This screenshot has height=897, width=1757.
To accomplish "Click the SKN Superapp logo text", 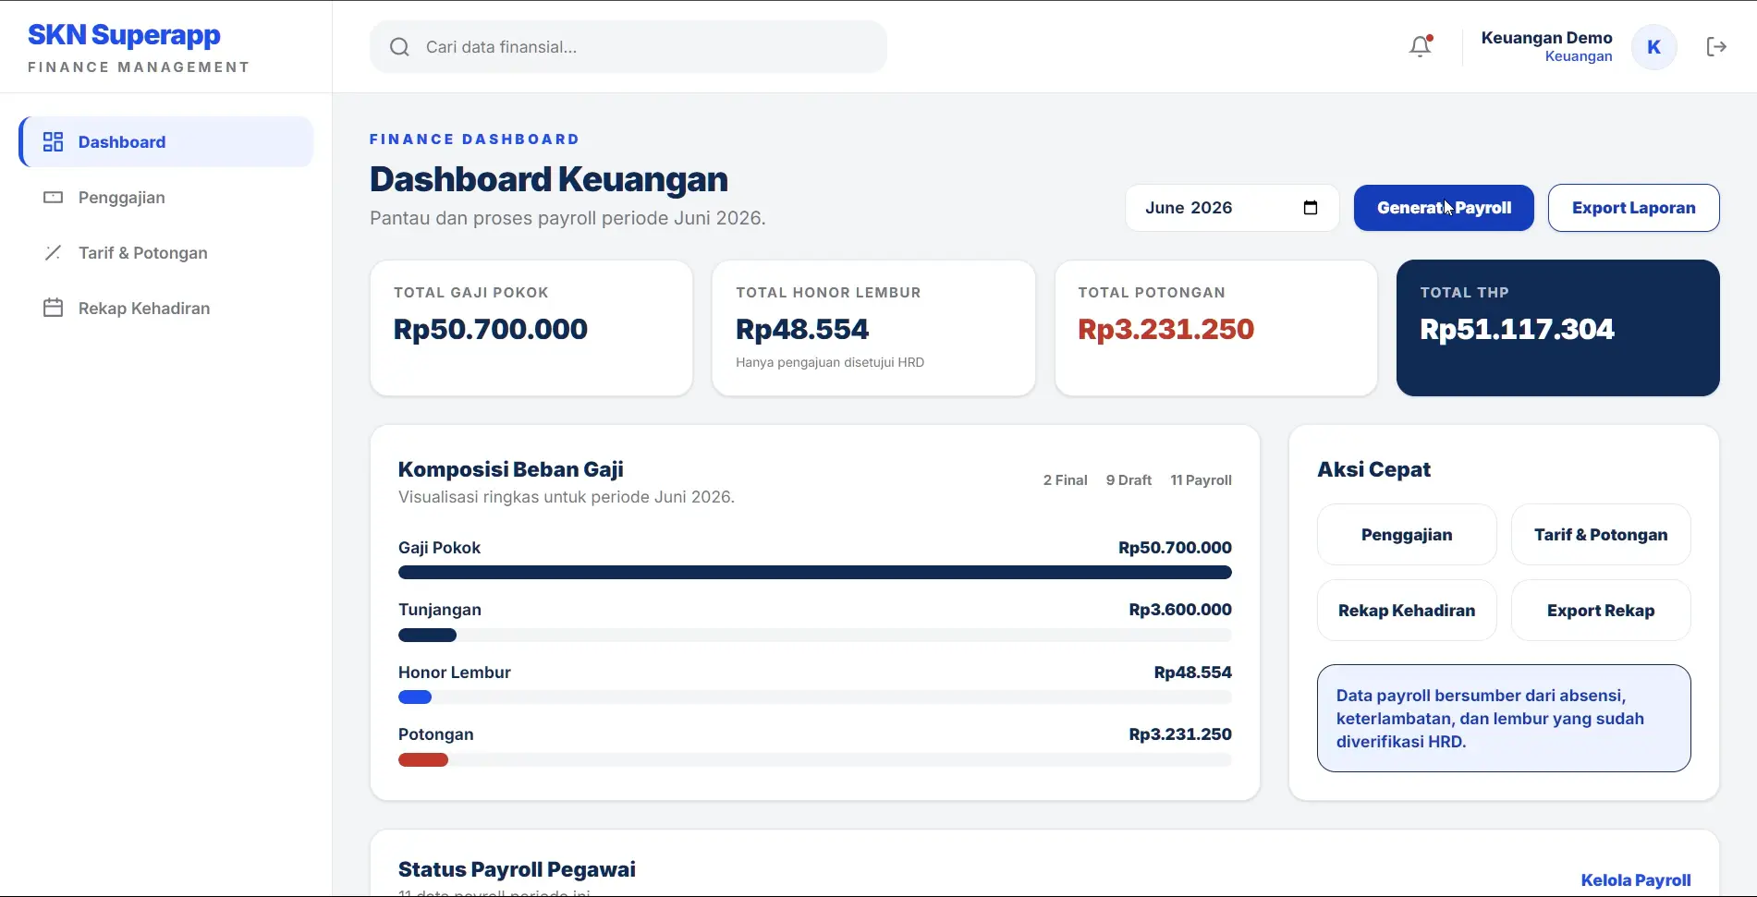I will click(x=124, y=34).
